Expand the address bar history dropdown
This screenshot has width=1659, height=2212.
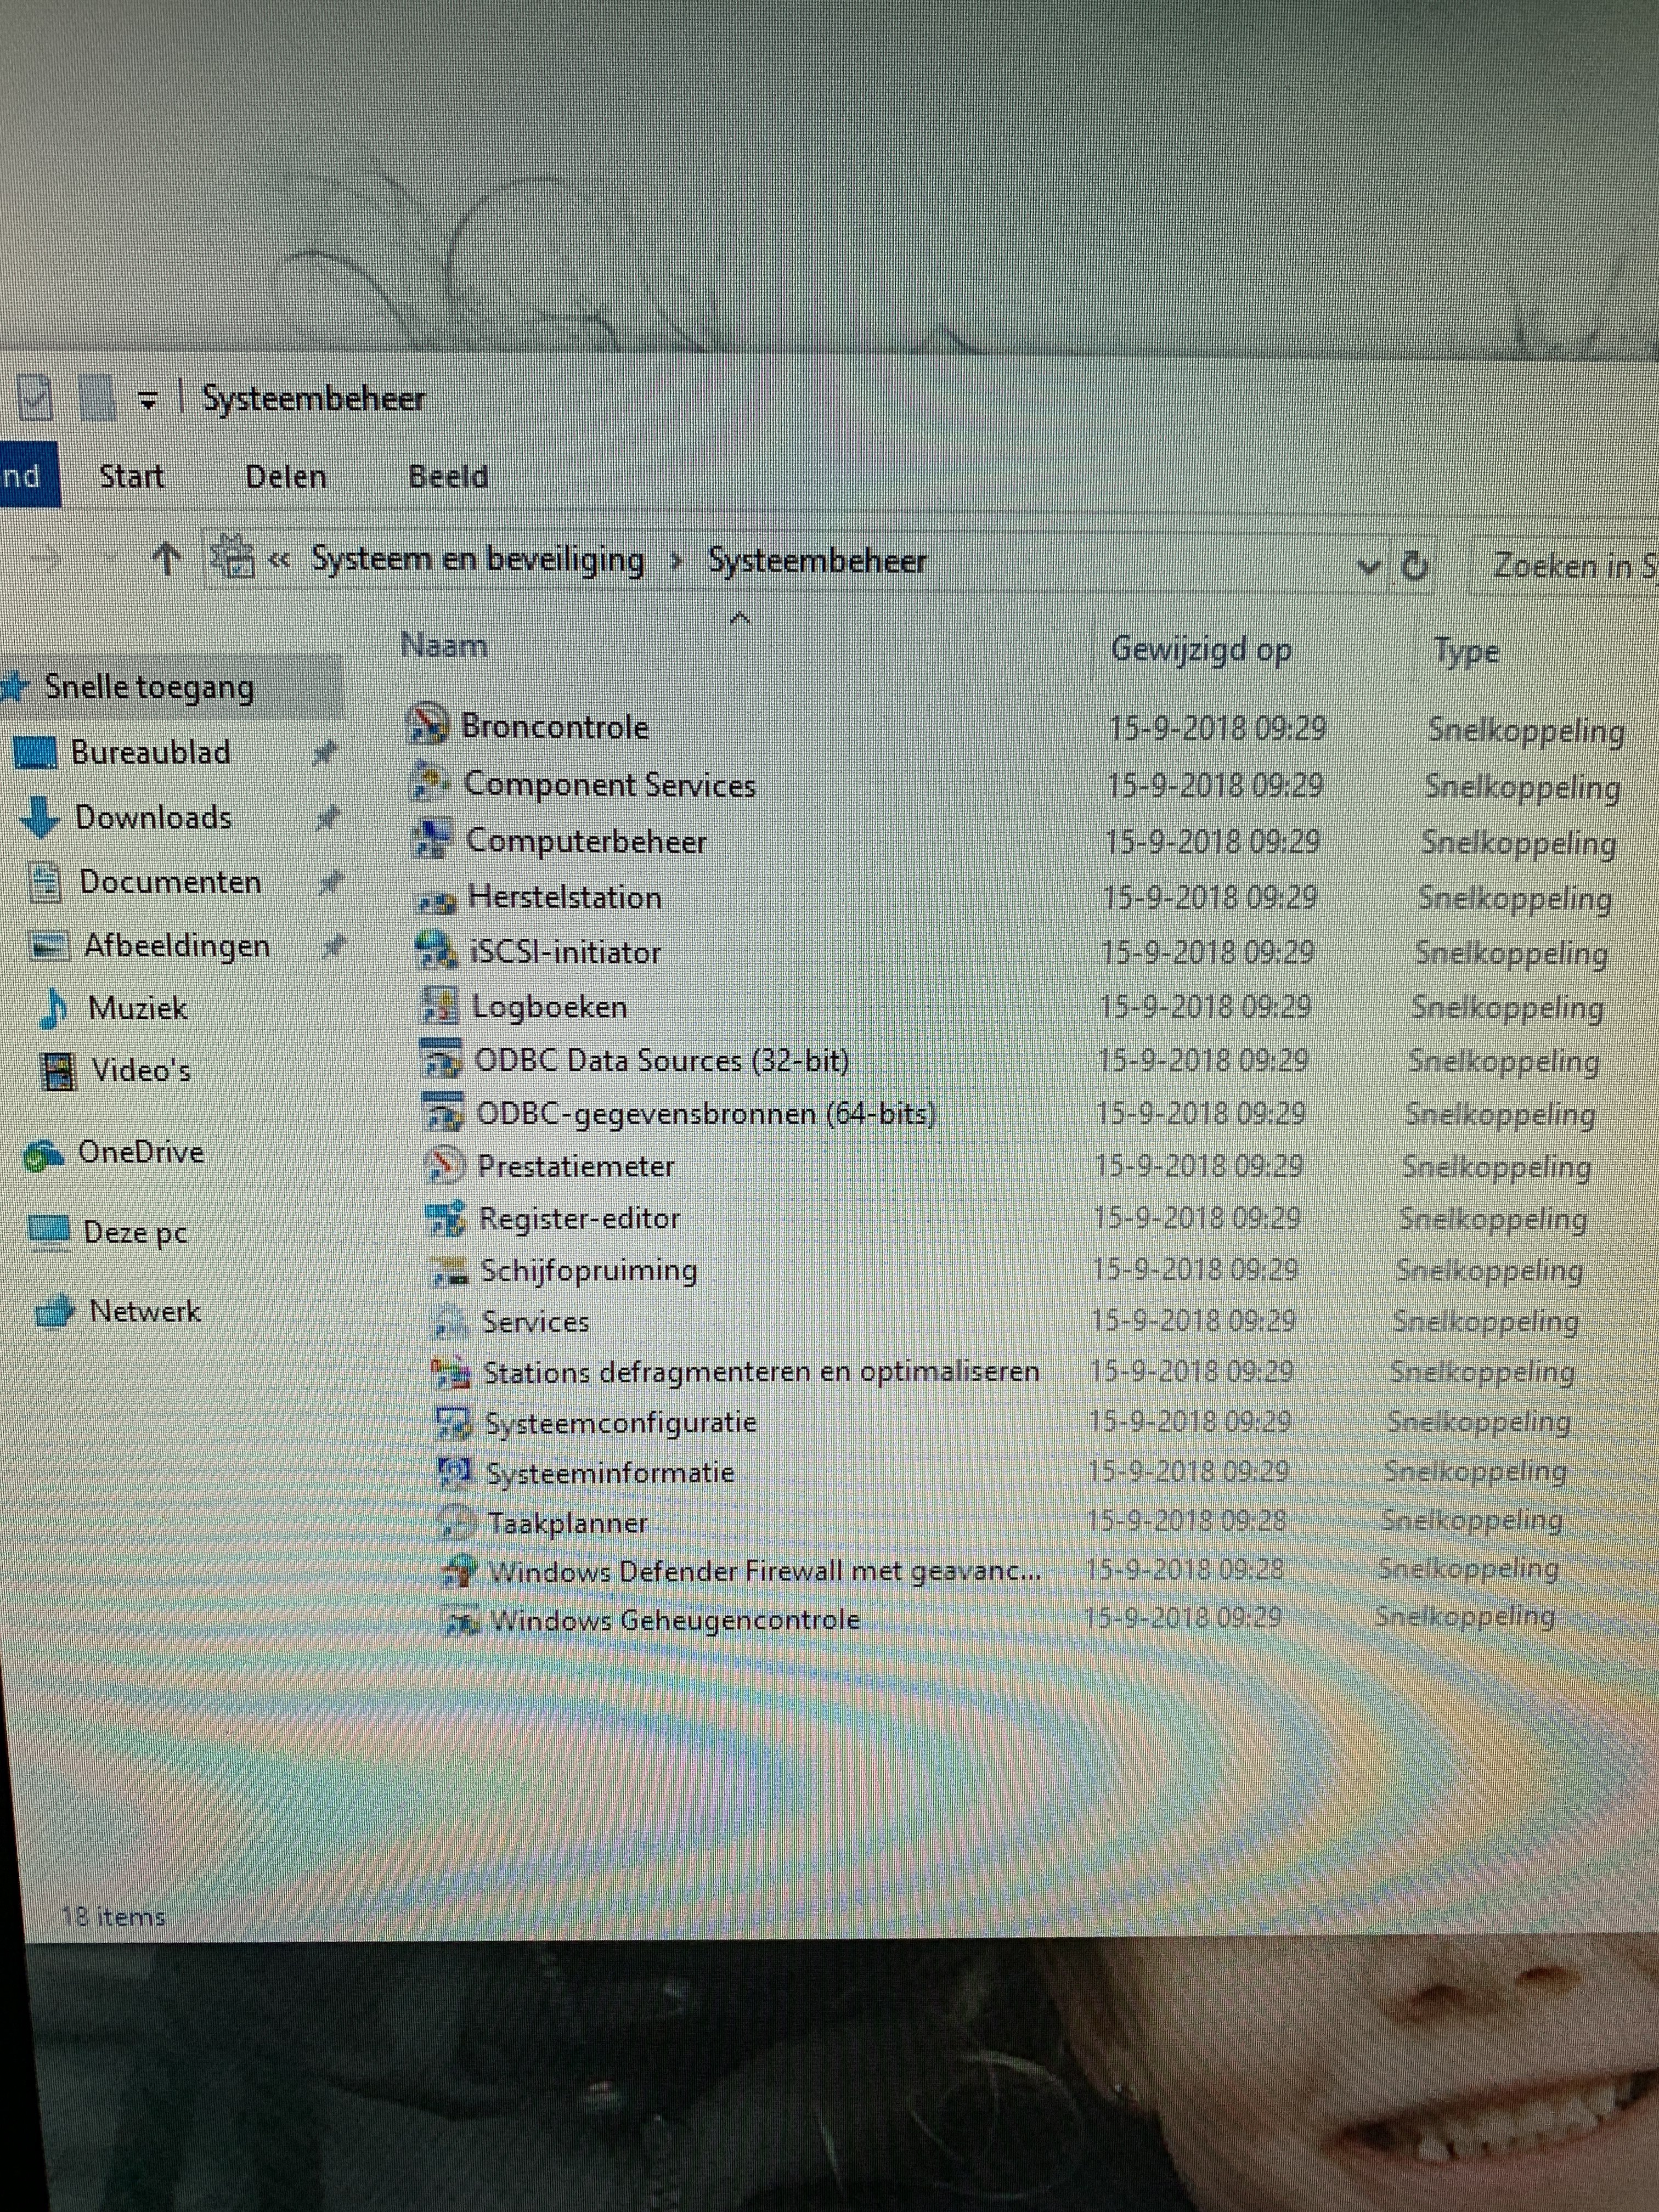[x=1368, y=567]
